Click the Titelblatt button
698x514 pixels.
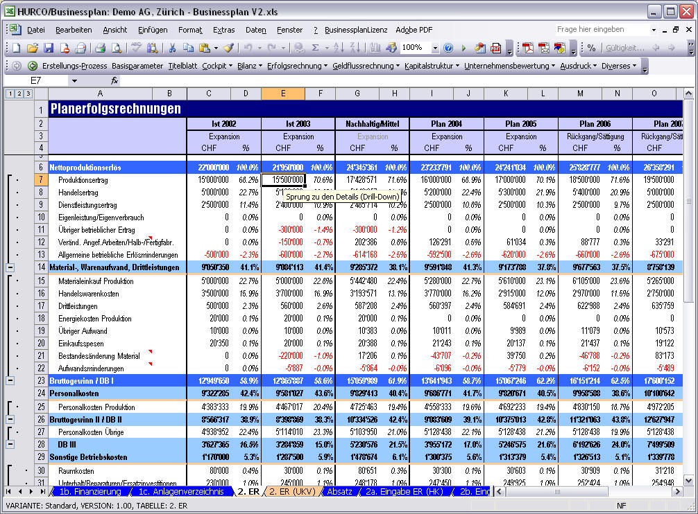click(182, 66)
